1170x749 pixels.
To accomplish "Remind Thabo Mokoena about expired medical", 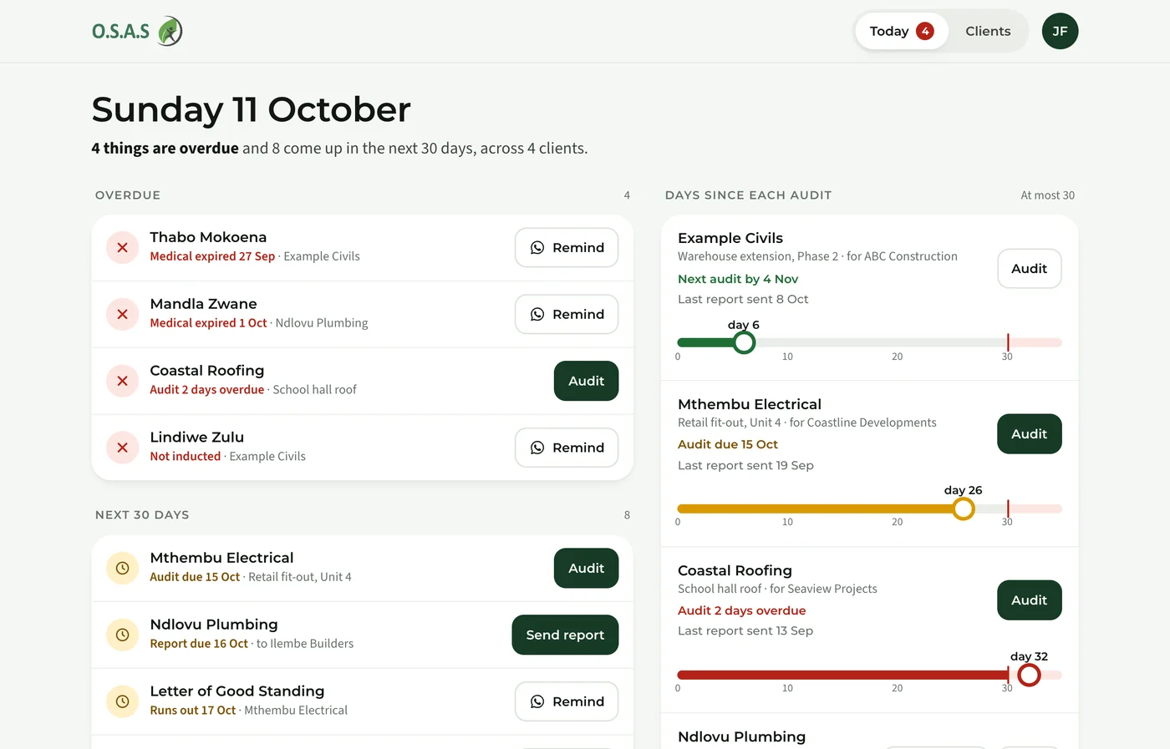I will click(567, 247).
